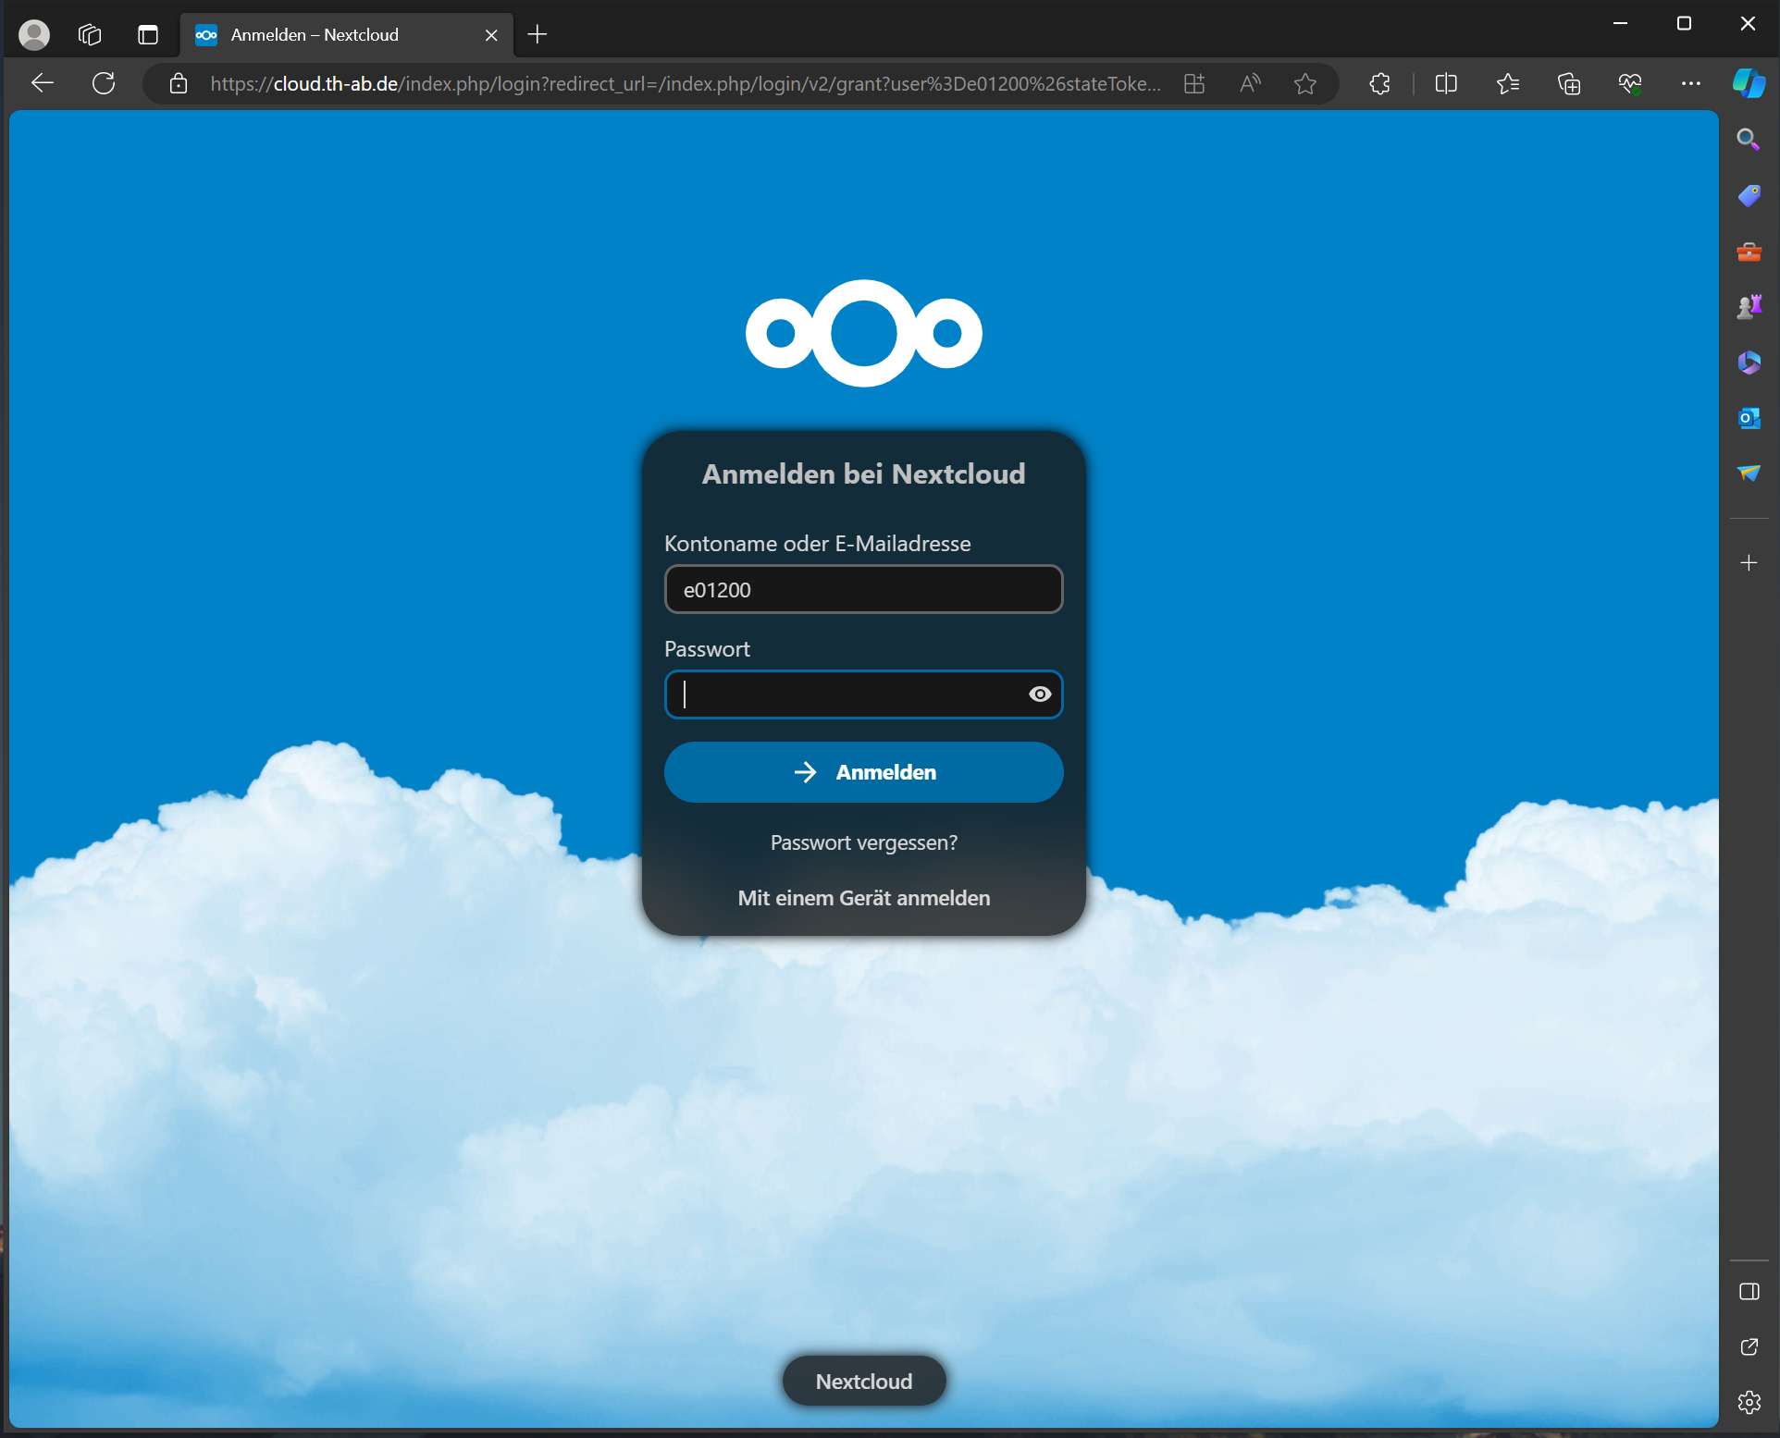Open a new tab with plus button
Viewport: 1780px width, 1438px height.
point(538,34)
